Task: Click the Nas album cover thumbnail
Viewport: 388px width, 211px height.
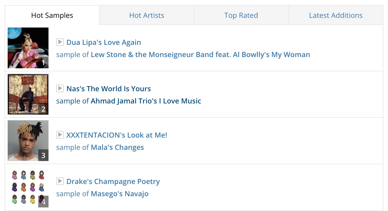Action: pyautogui.click(x=28, y=94)
